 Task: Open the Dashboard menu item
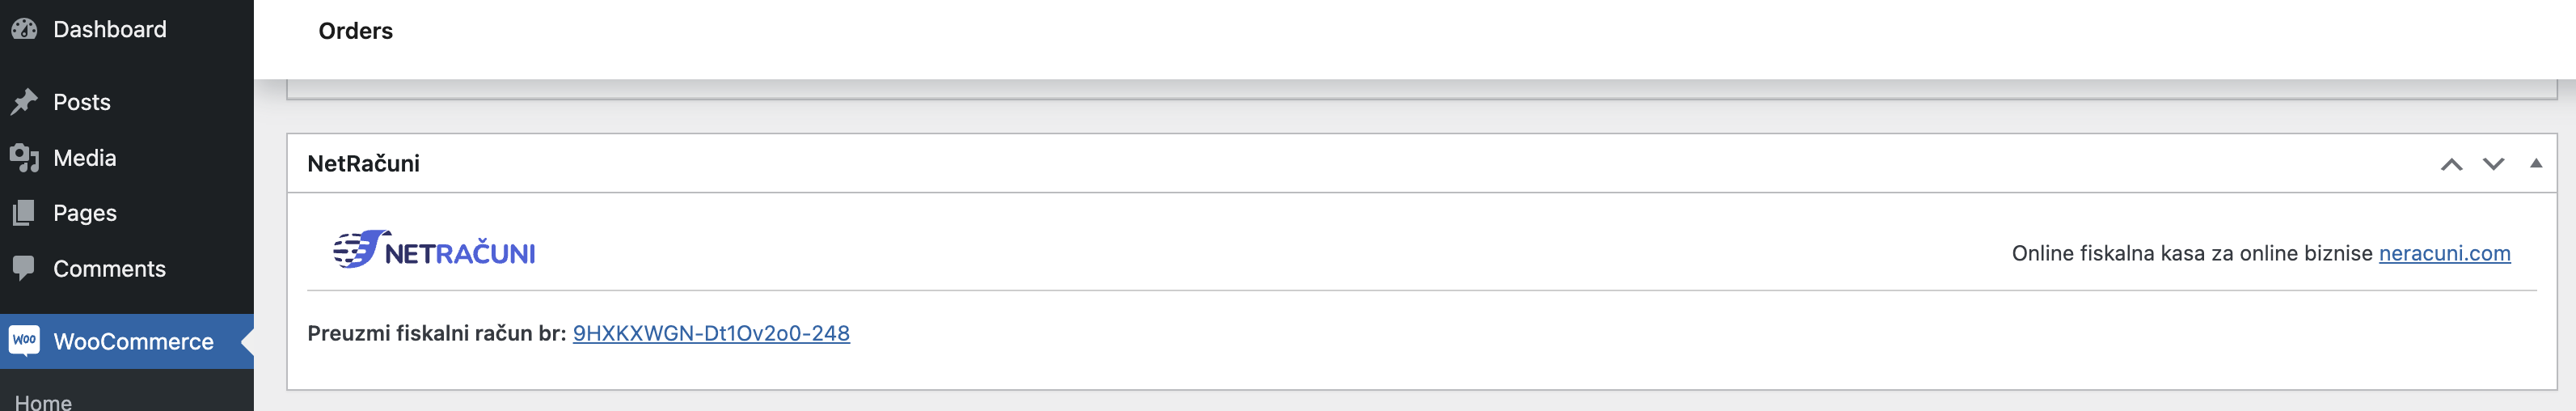[110, 29]
